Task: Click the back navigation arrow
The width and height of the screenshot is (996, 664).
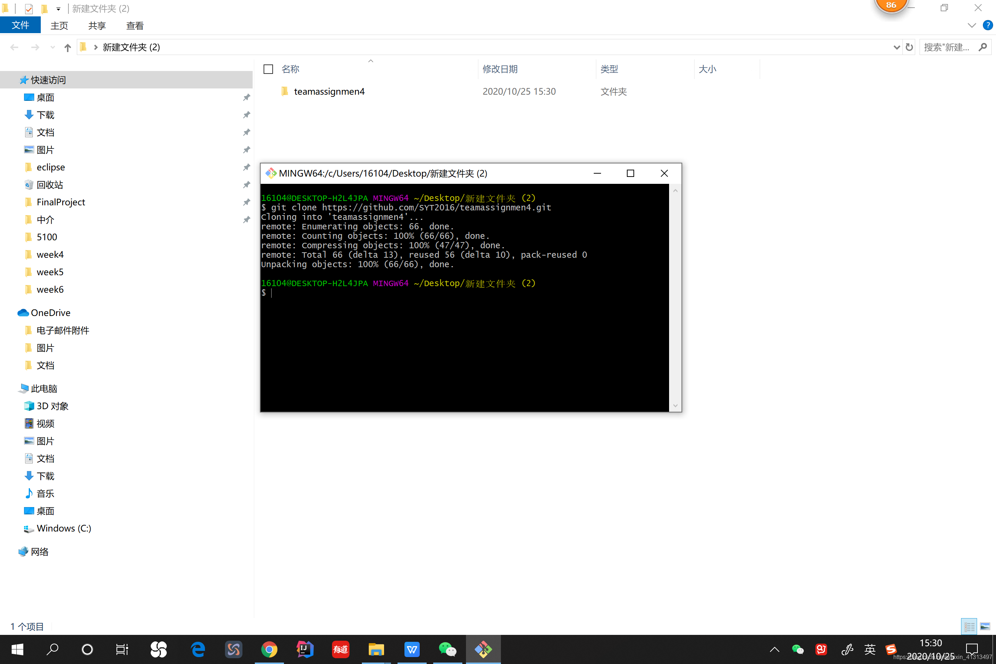Action: (15, 47)
